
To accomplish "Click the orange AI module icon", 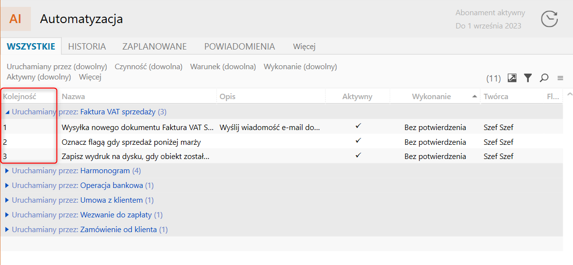I will click(x=15, y=19).
